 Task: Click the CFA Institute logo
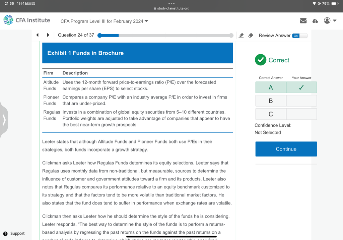coord(26,20)
